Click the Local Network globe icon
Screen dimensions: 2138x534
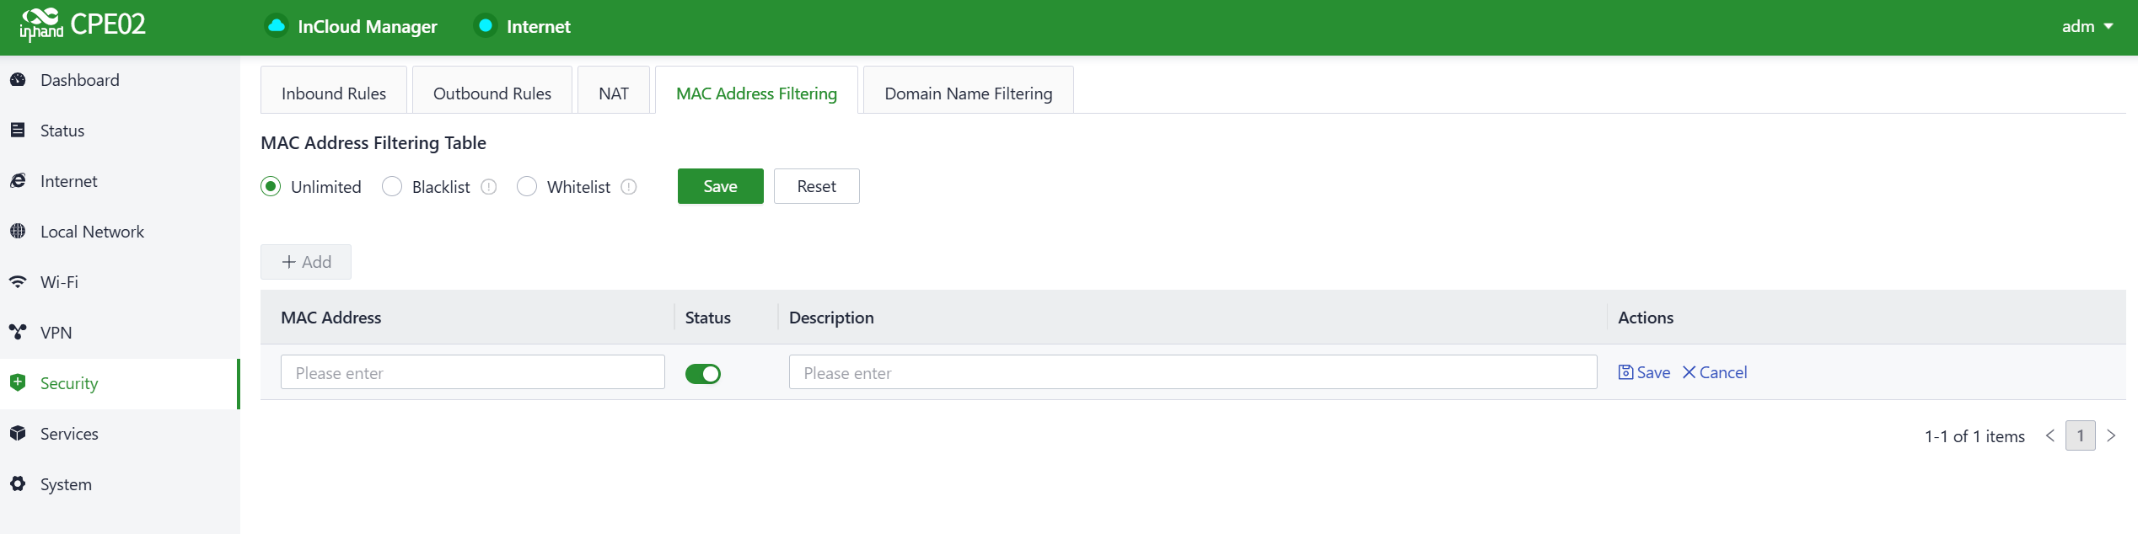point(18,232)
